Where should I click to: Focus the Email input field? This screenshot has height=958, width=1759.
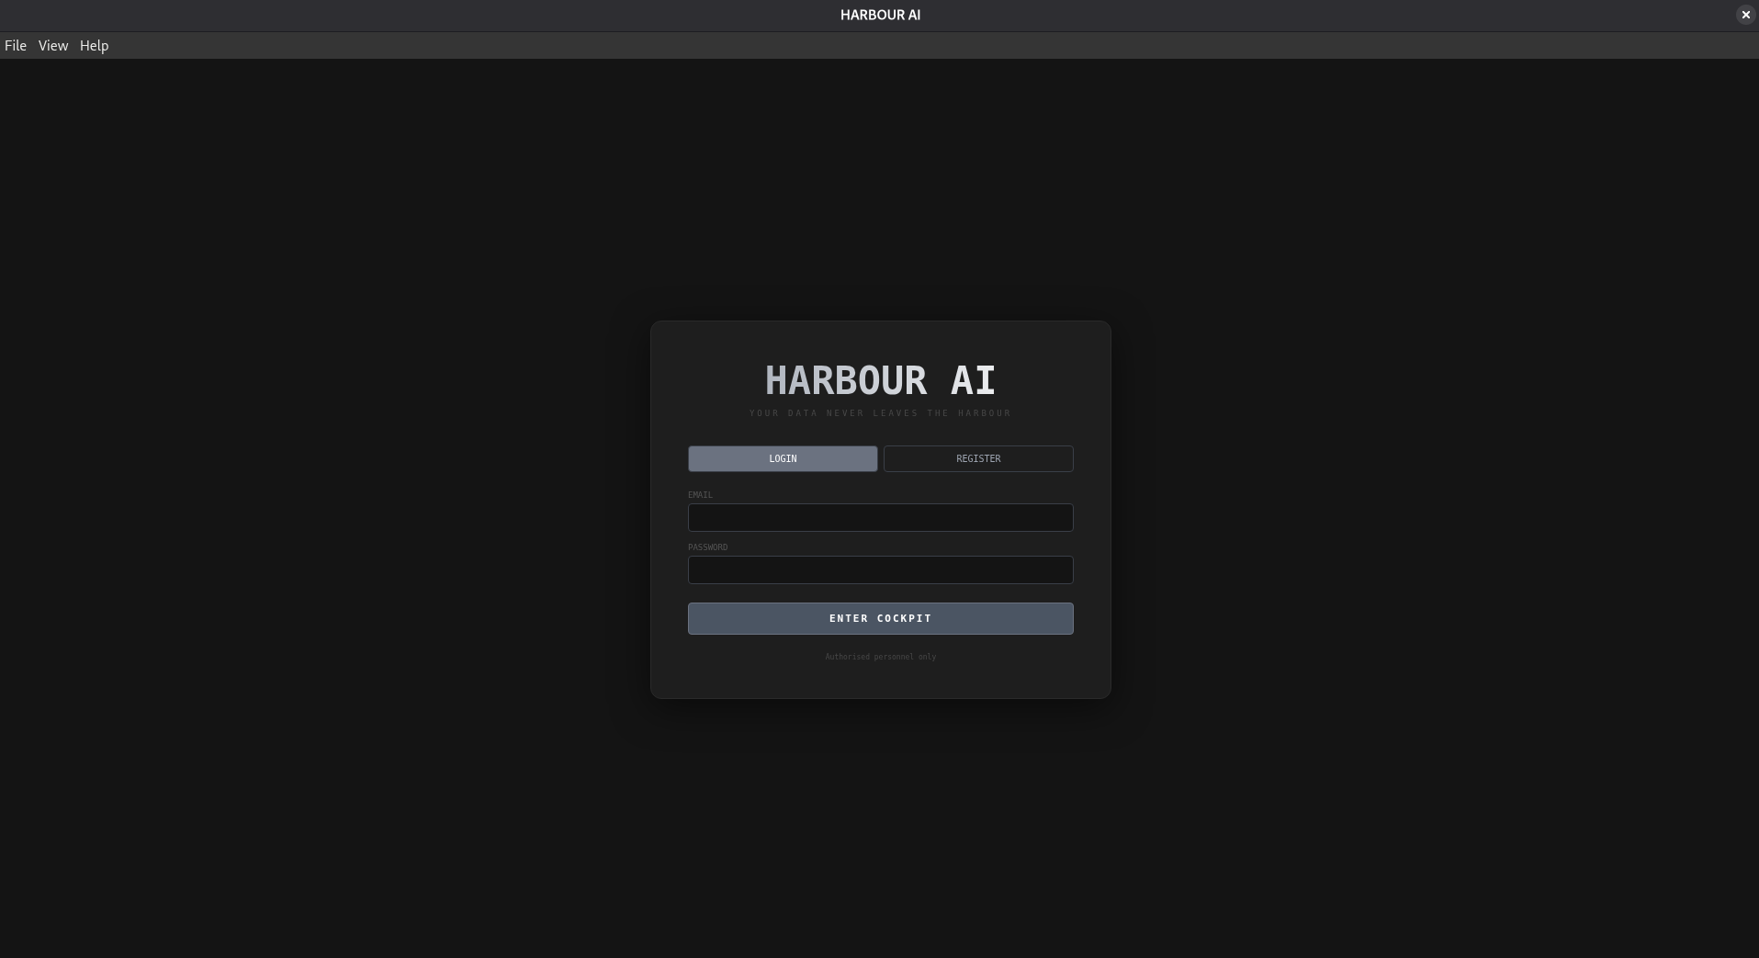[880, 517]
